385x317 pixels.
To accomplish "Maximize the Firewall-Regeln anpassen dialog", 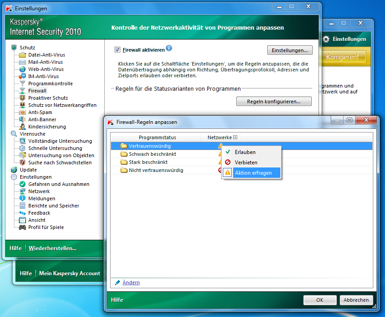I will tap(350, 120).
